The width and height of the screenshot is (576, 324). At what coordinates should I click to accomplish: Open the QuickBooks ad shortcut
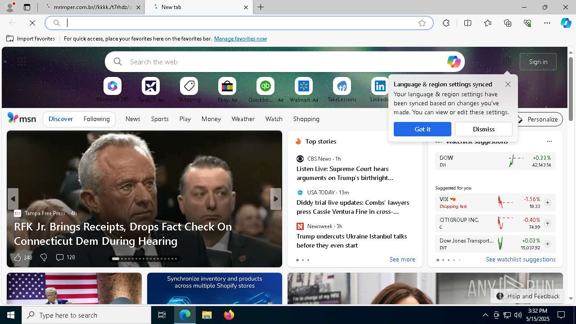point(265,90)
